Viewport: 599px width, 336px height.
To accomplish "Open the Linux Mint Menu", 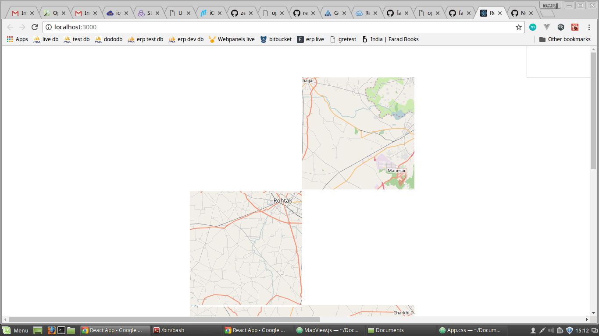I will click(x=15, y=330).
